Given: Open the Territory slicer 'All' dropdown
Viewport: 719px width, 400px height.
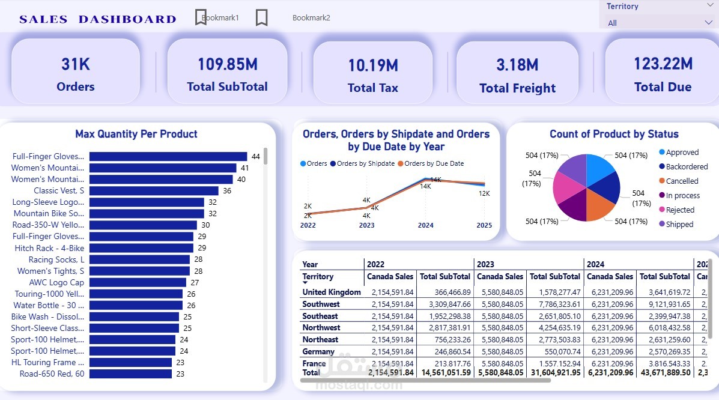Looking at the screenshot, I should (x=660, y=22).
